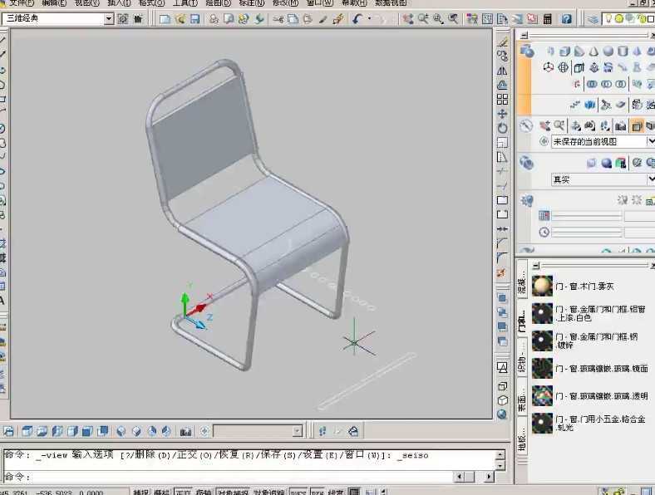This screenshot has width=655, height=495.
Task: Open the 编辑(E) menu
Action: 54,3
